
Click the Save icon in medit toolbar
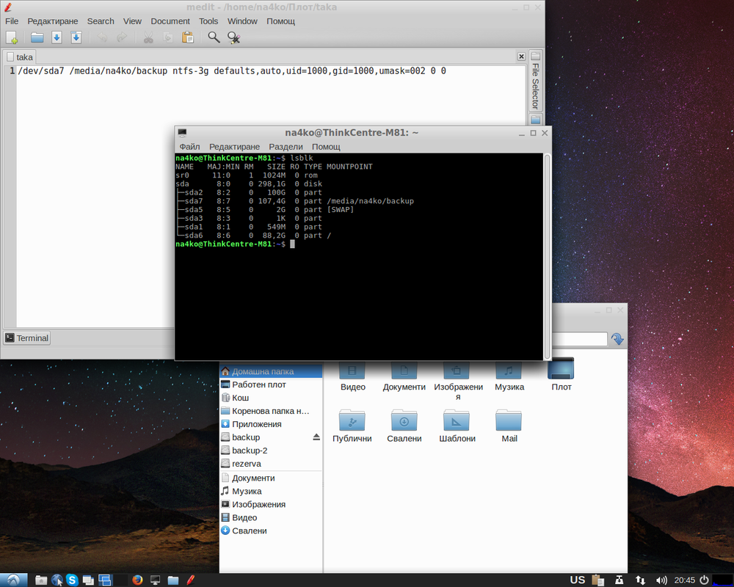57,37
